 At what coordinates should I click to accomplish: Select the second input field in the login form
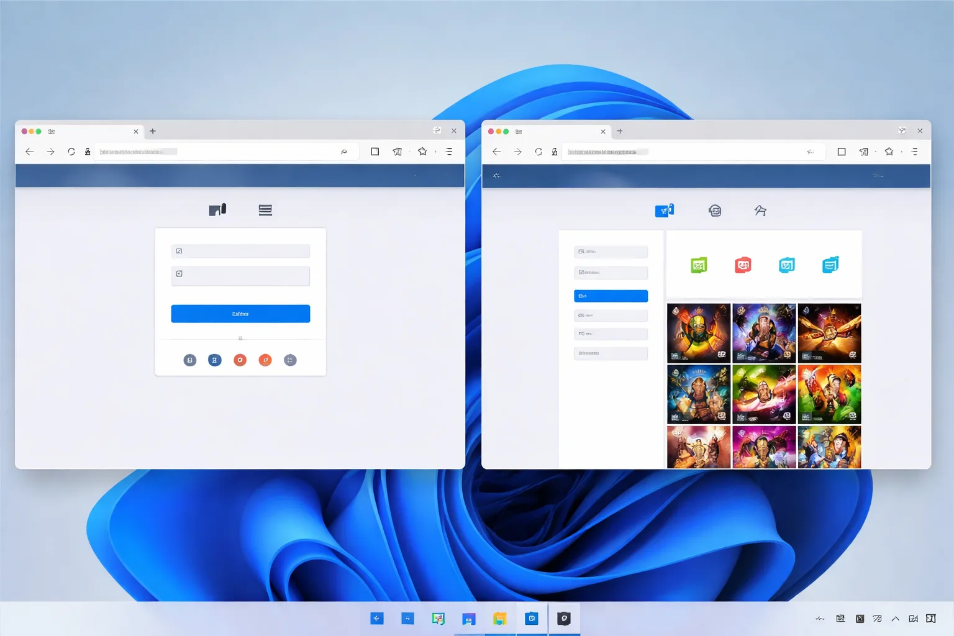pos(240,276)
